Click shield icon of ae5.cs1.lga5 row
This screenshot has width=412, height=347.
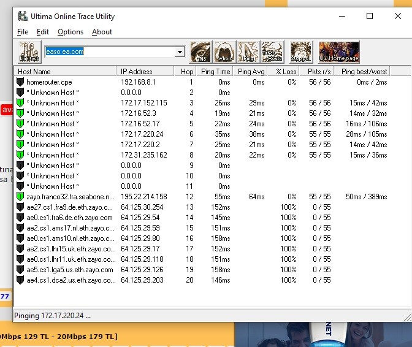point(20,270)
